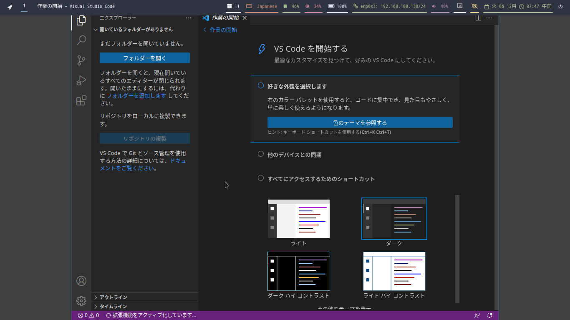This screenshot has width=570, height=320.
Task: Expand the アウトライン section
Action: [x=145, y=297]
